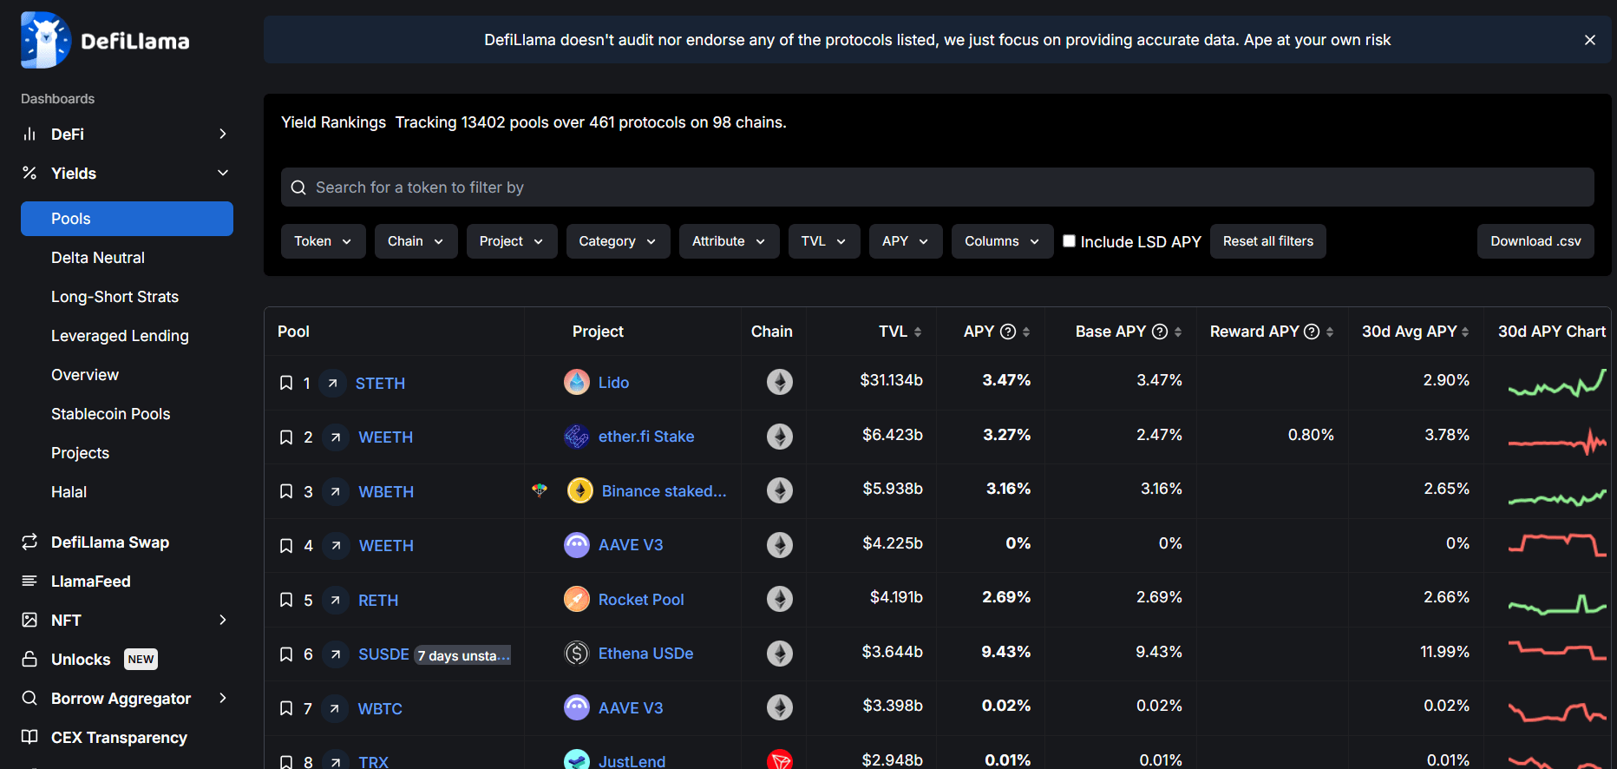Click the Rocket Pool project icon
This screenshot has height=769, width=1617.
pyautogui.click(x=577, y=599)
